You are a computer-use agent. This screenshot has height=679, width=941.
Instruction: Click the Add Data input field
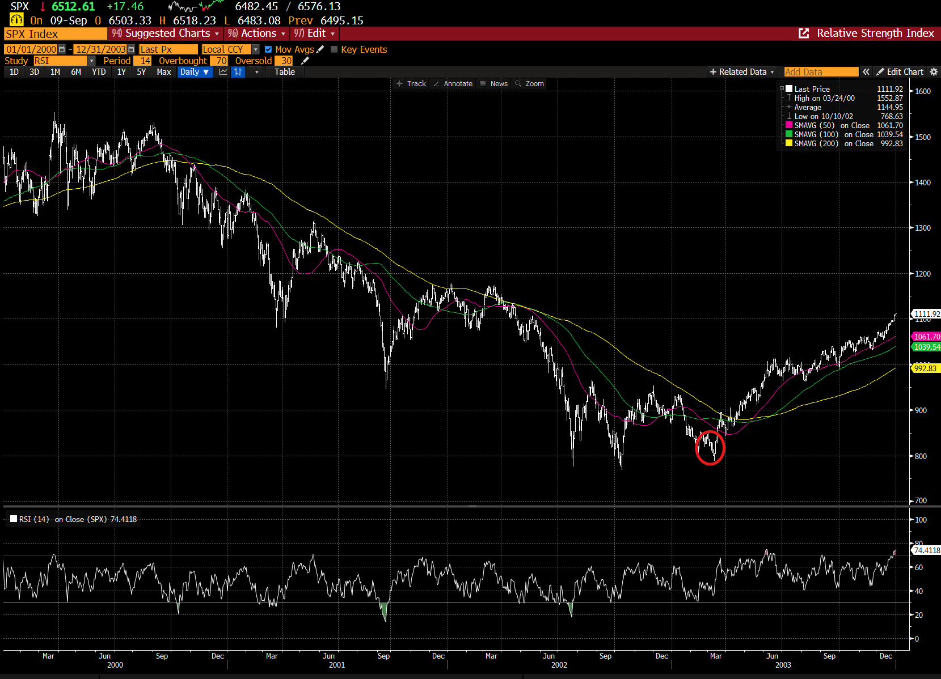click(821, 72)
